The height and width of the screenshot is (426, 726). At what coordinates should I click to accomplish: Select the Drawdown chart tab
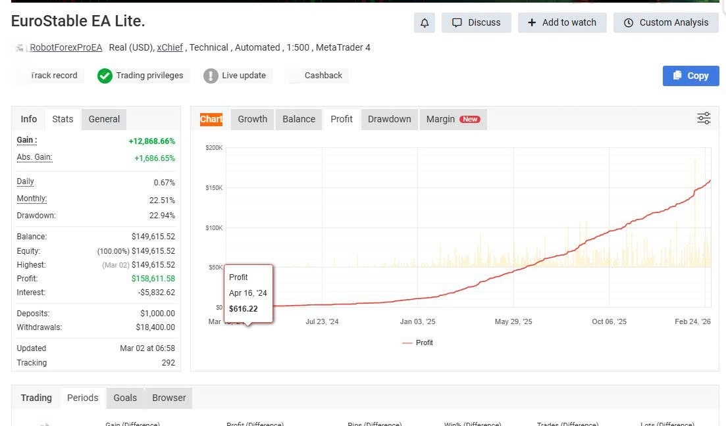[389, 119]
